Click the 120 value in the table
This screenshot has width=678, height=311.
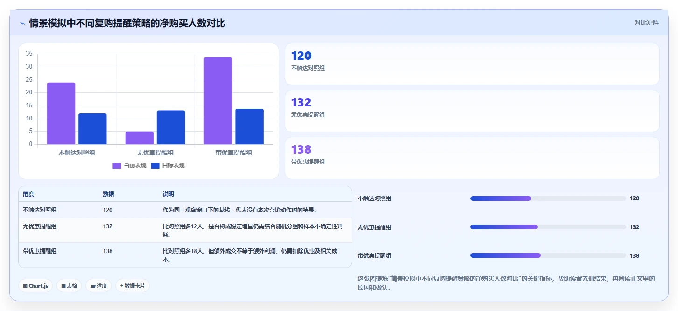coord(108,210)
